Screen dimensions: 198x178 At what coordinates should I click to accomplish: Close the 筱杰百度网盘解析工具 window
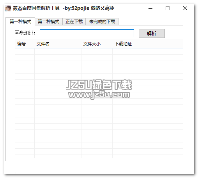click(x=185, y=8)
